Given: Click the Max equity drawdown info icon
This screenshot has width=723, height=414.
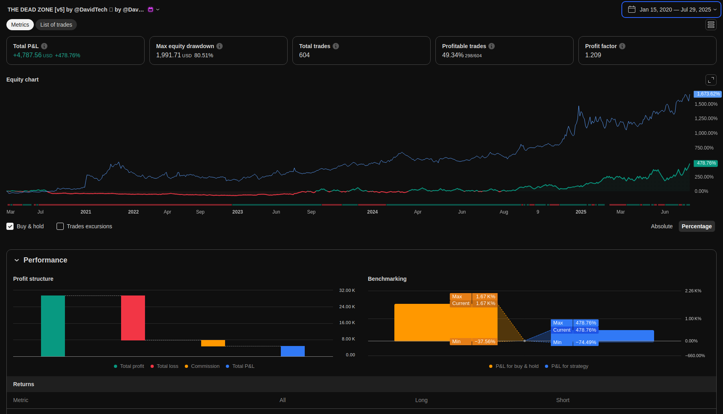Looking at the screenshot, I should pyautogui.click(x=219, y=46).
